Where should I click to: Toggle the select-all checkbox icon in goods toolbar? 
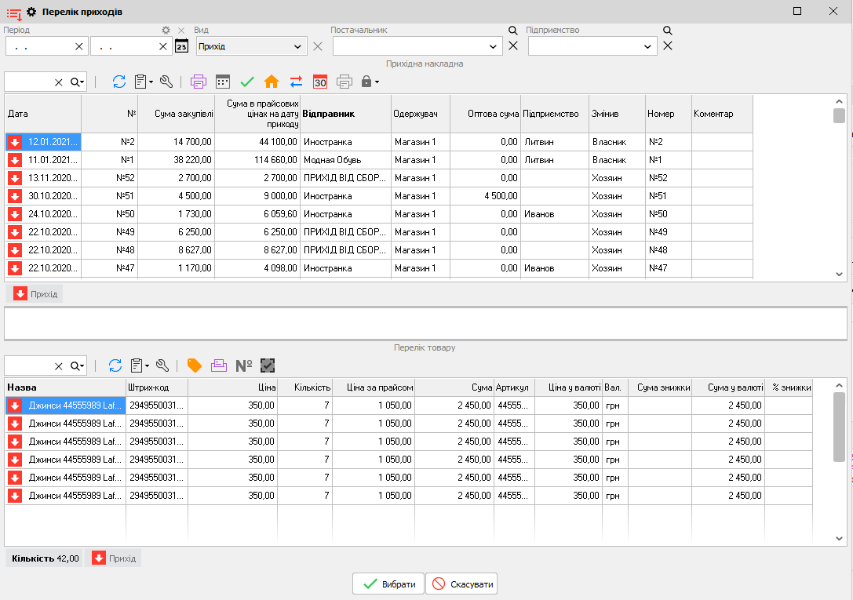tap(268, 365)
